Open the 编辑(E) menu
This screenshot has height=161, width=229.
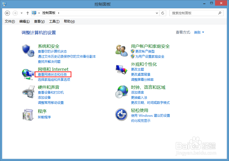pyautogui.click(x=24, y=21)
